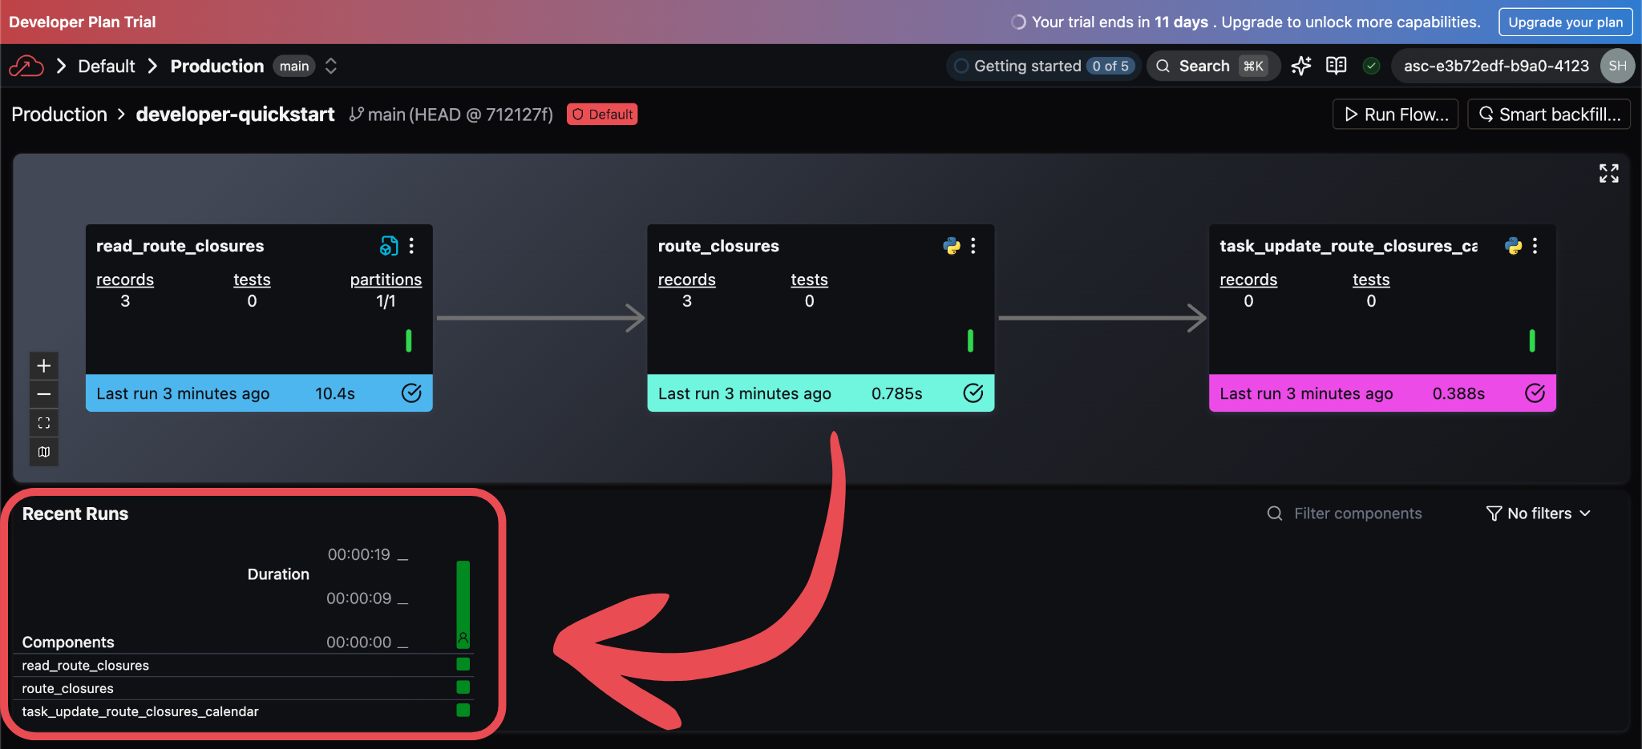
Task: Select the route_closures node title
Action: (x=718, y=246)
